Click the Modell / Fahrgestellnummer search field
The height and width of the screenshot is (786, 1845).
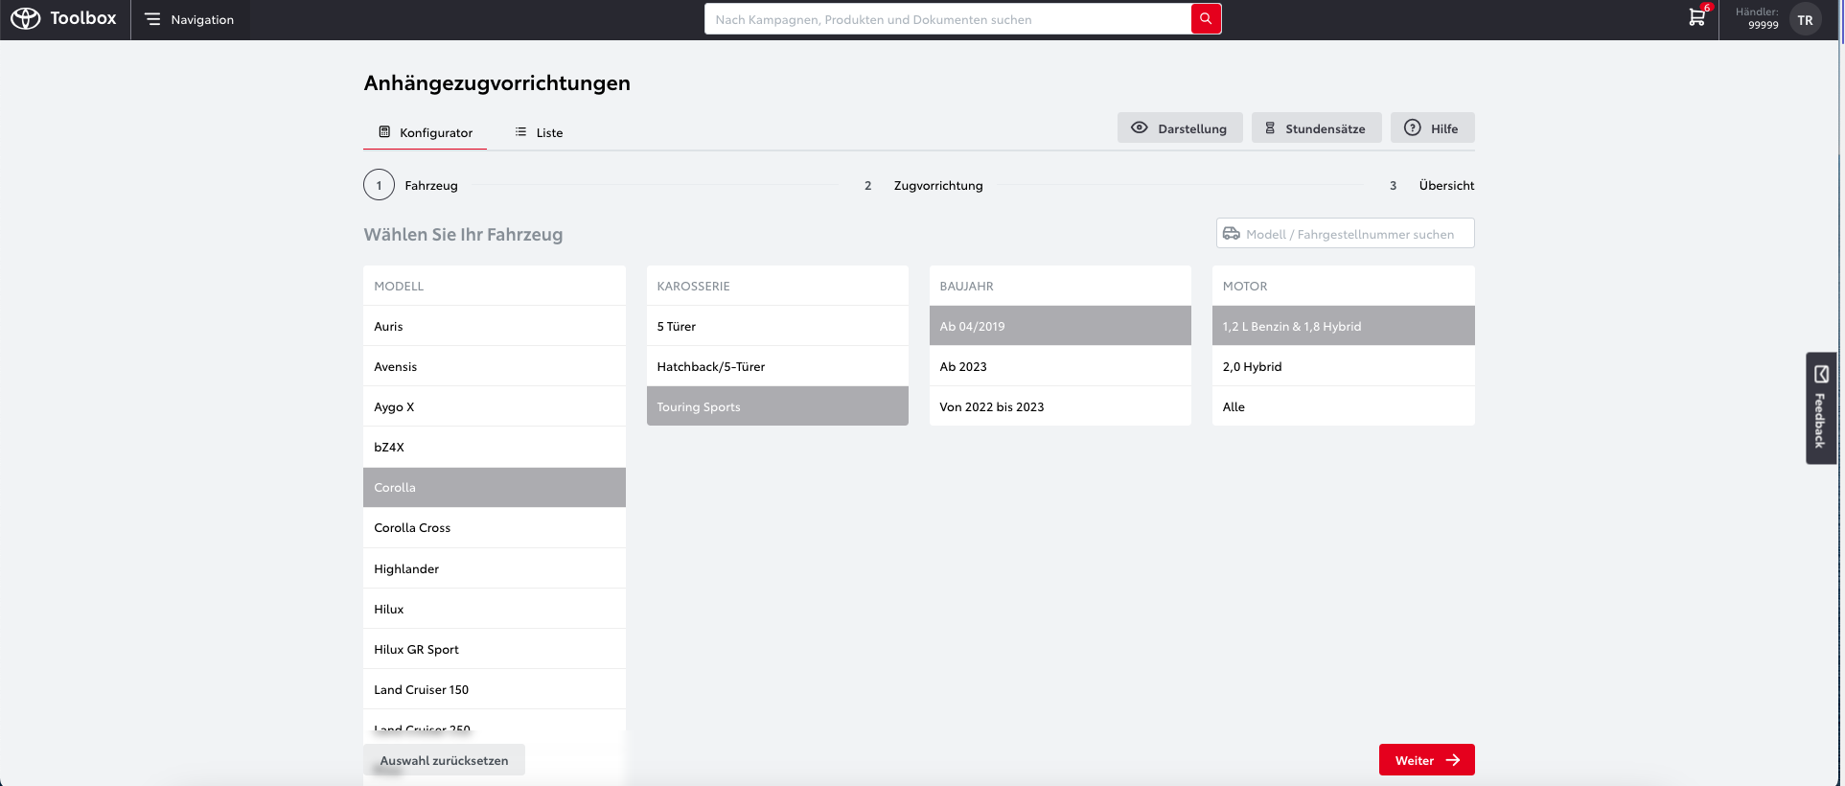click(x=1349, y=234)
